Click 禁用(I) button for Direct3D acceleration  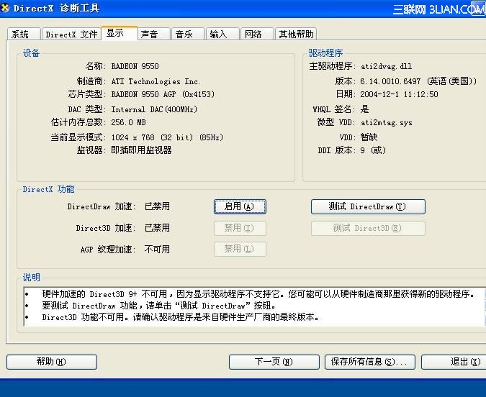coord(240,228)
